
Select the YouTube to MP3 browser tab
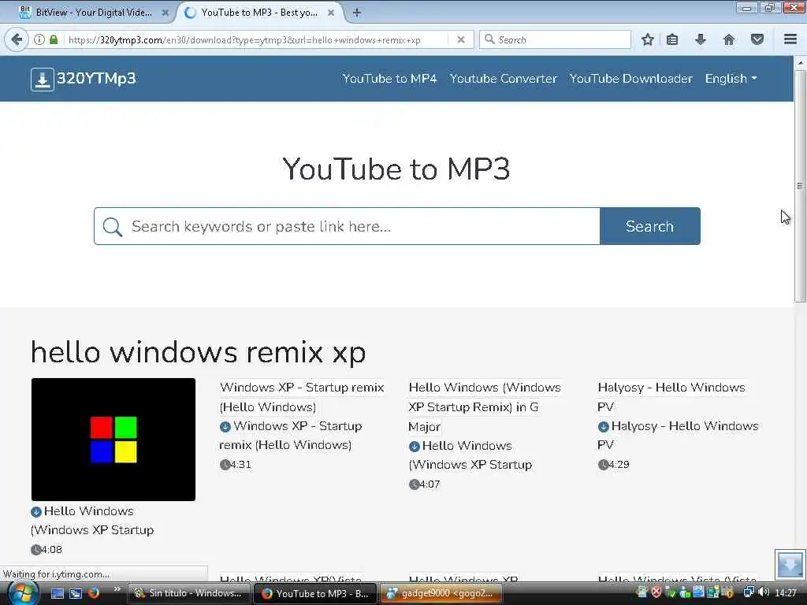pyautogui.click(x=258, y=13)
